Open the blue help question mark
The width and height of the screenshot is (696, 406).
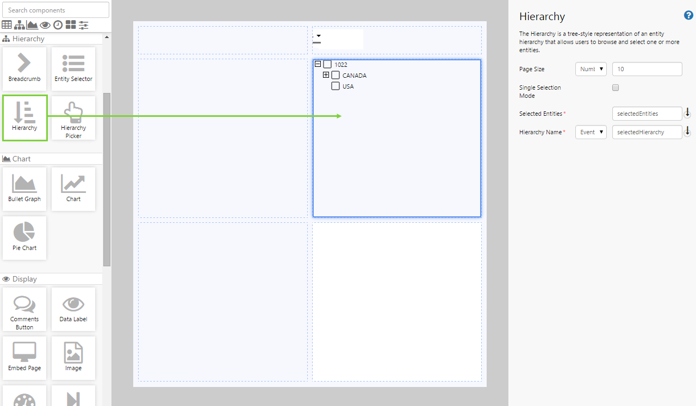tap(688, 16)
